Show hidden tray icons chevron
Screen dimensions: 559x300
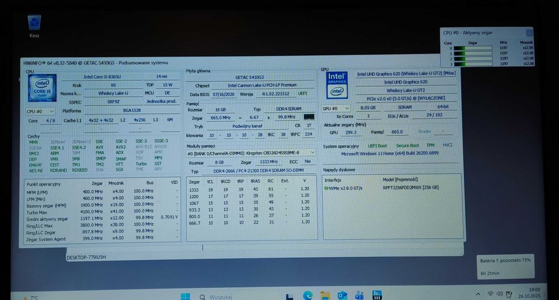tap(478, 294)
